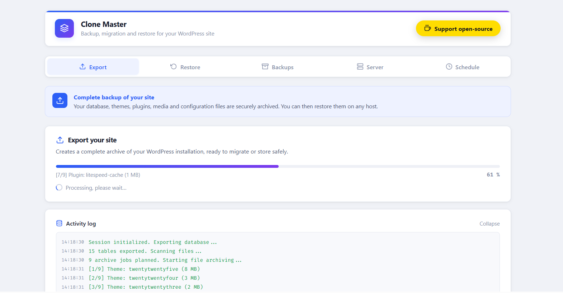Open the Backups tab
The image size is (563, 293).
click(x=278, y=67)
